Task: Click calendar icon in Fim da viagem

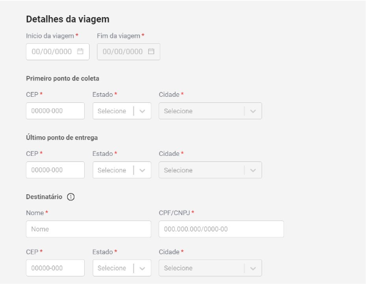Action: (x=151, y=52)
